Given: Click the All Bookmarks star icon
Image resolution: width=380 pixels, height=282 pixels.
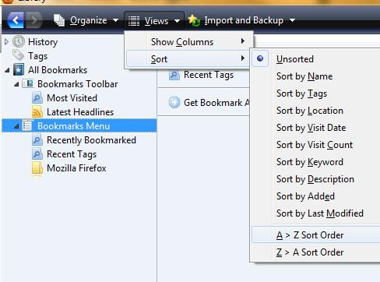Looking at the screenshot, I should tap(19, 69).
